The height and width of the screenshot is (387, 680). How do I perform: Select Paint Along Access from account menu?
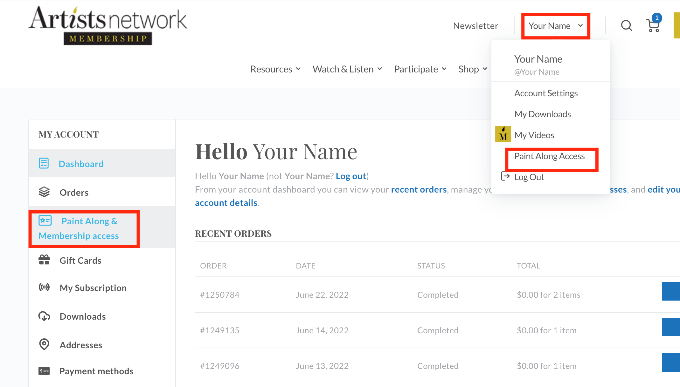(x=550, y=156)
